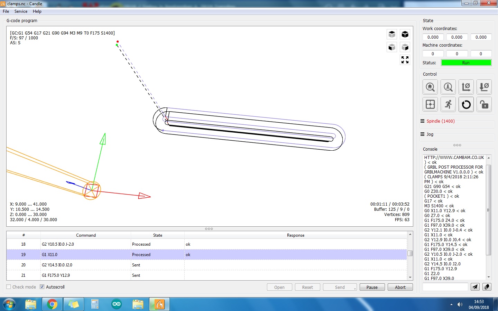Screen dimensions: 498x311
Task: Pause the running G-code job
Action: tap(372, 287)
